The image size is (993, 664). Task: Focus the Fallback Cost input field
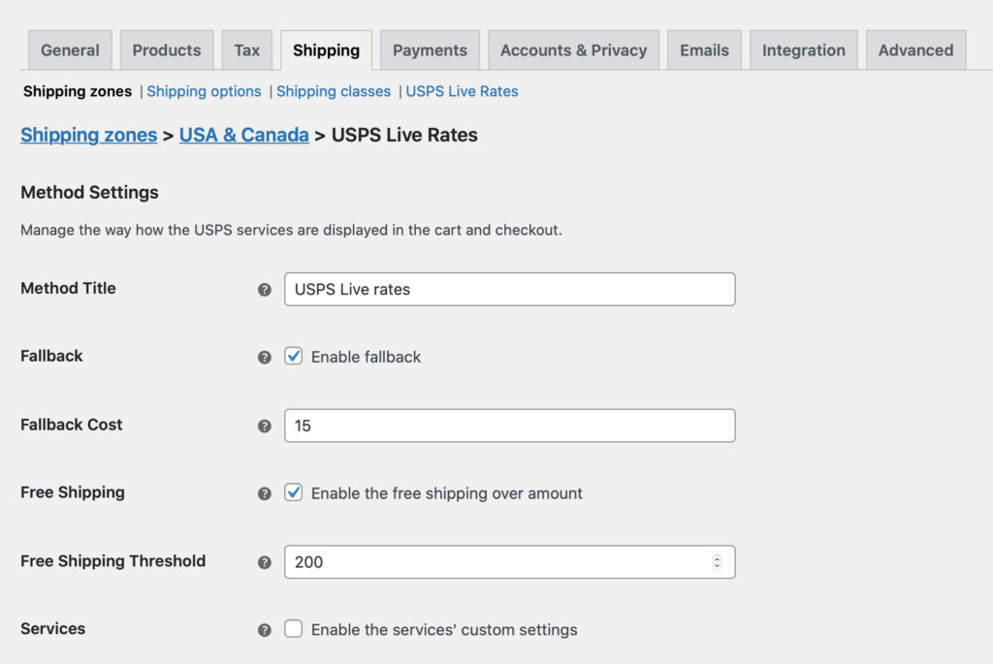tap(509, 426)
